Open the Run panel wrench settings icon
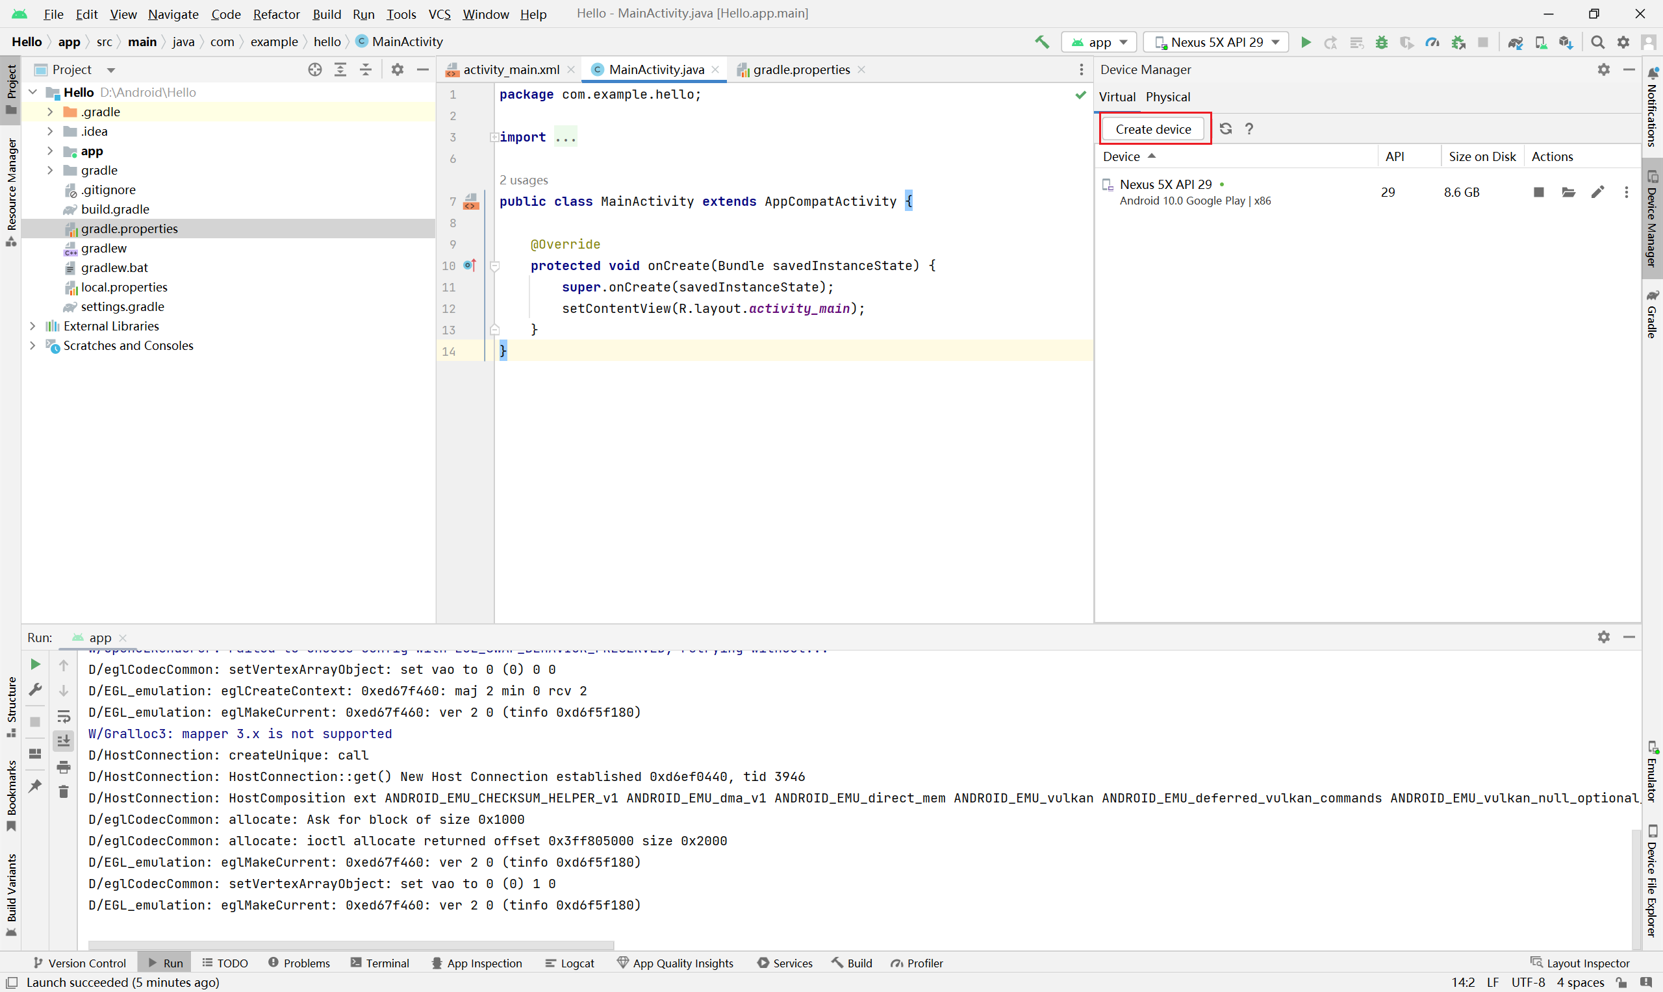The image size is (1663, 992). click(x=36, y=689)
